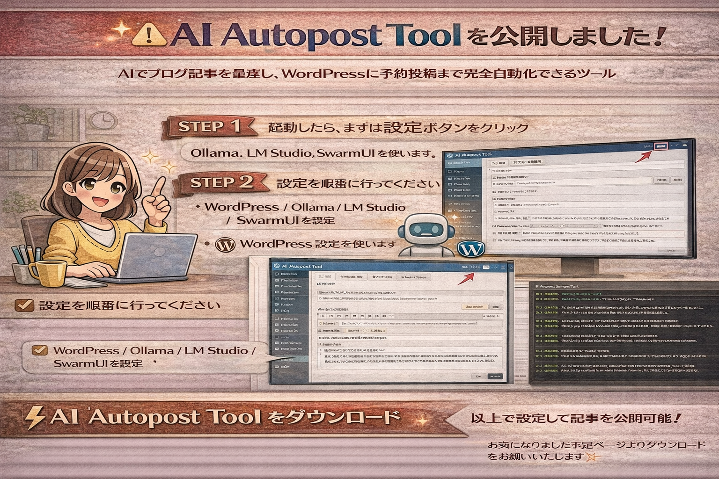Click the warning icon in the main title
This screenshot has width=719, height=479.
149,34
